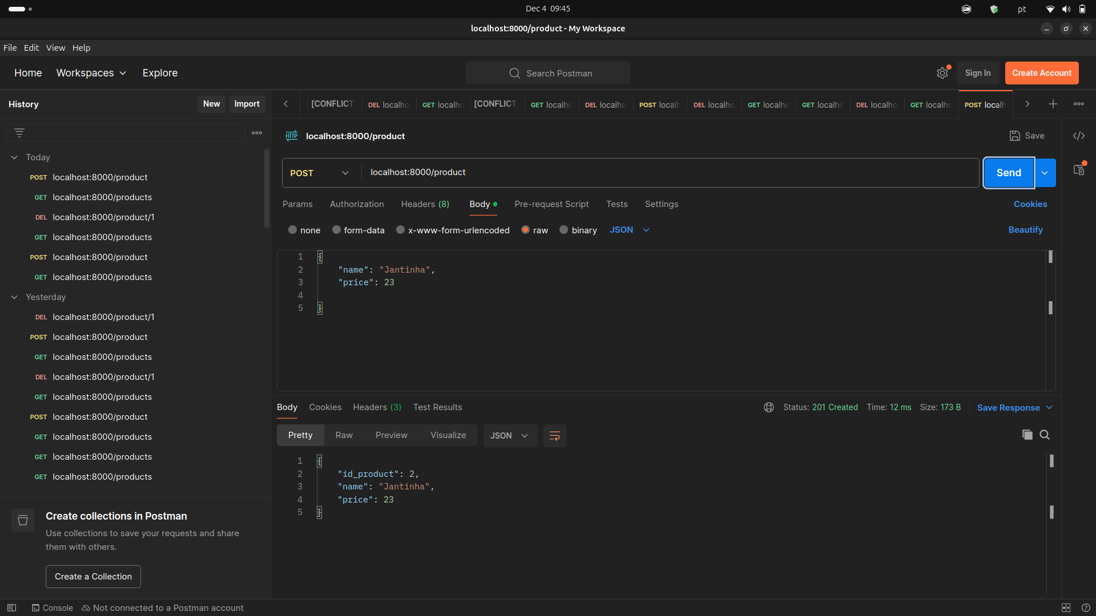Screen dimensions: 1096x616
Task: Open the POST method dropdown
Action: click(x=320, y=173)
